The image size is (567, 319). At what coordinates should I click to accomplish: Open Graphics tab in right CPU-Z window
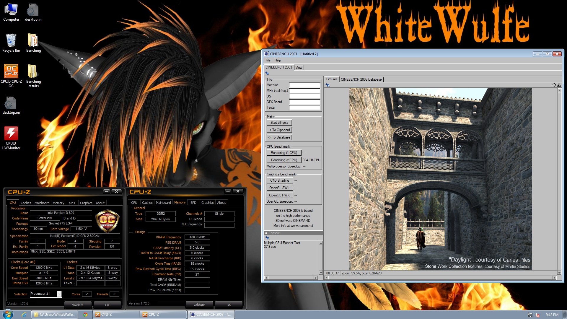point(207,203)
